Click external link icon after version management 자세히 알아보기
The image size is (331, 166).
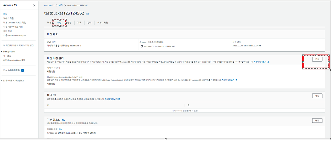click(x=268, y=62)
